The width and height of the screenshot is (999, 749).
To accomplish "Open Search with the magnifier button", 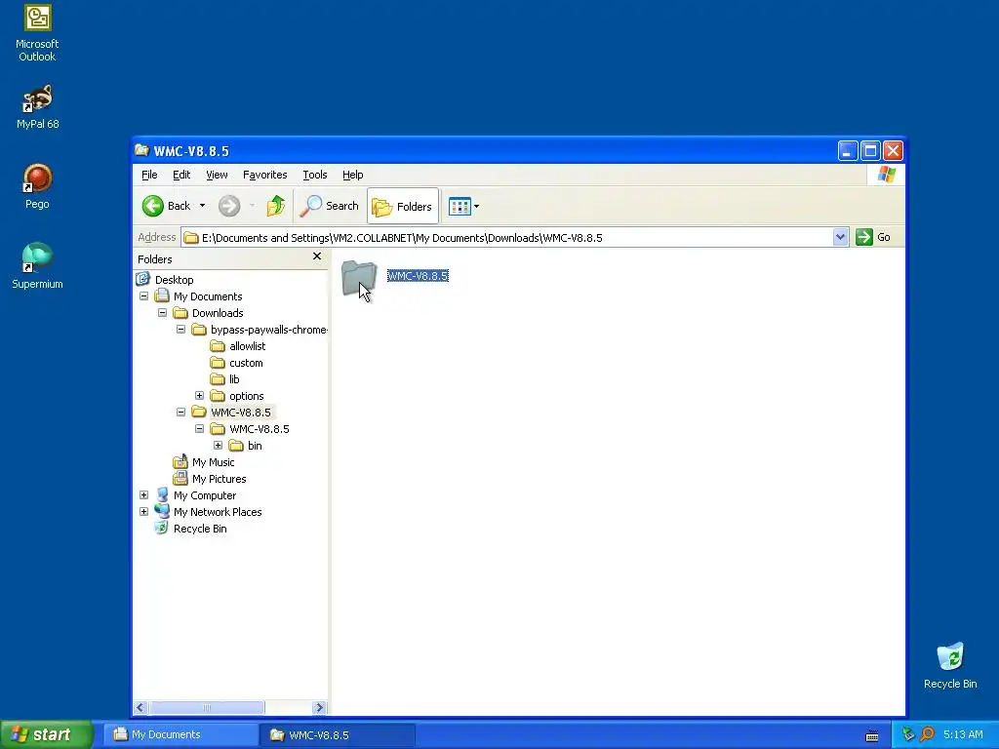I will (330, 206).
